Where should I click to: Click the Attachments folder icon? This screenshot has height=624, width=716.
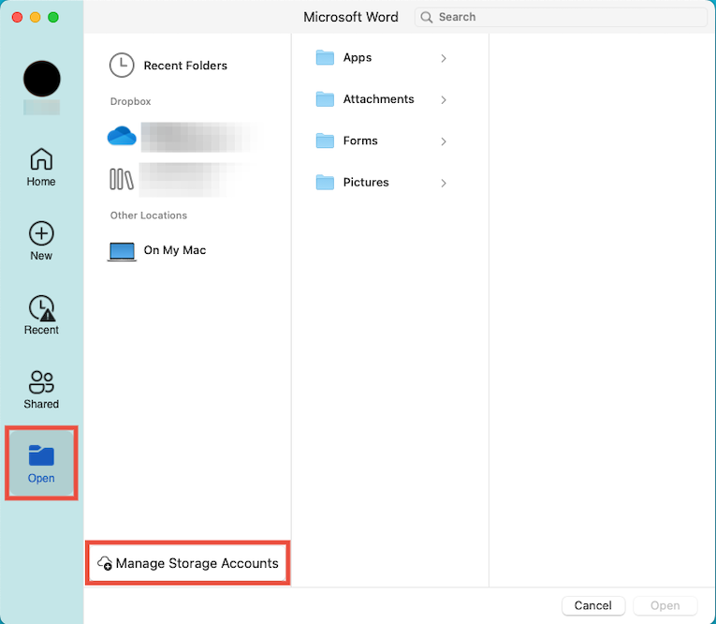(325, 99)
